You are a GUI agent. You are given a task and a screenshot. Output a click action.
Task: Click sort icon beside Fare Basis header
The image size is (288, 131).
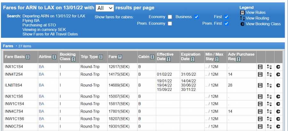(x=28, y=57)
